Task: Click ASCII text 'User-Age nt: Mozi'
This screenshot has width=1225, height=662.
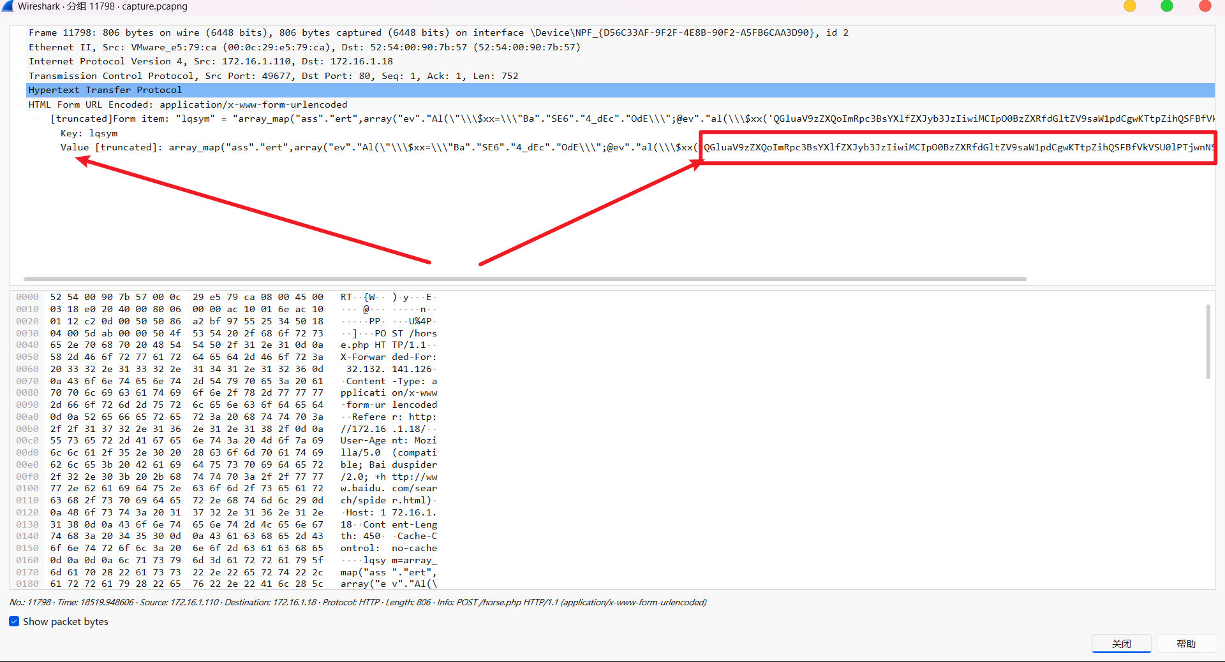Action: (389, 440)
